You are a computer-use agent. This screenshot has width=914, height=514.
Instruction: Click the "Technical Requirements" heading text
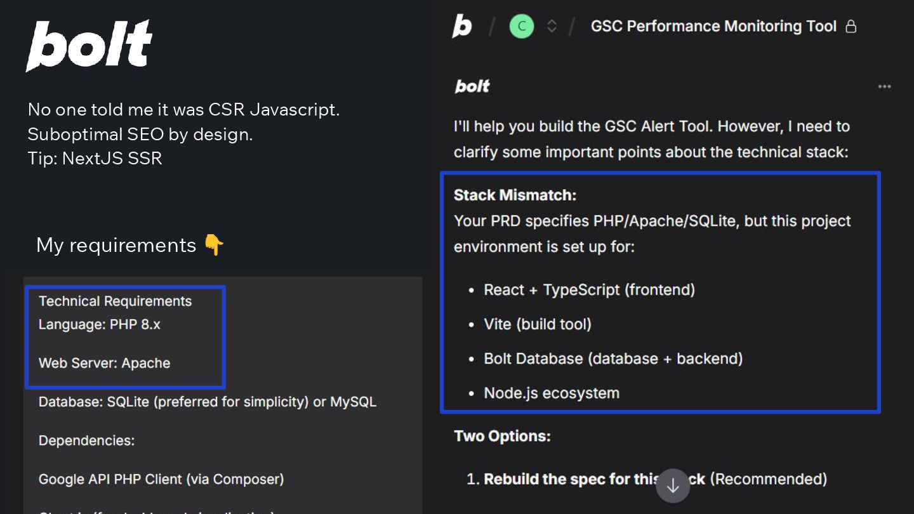[x=115, y=301]
